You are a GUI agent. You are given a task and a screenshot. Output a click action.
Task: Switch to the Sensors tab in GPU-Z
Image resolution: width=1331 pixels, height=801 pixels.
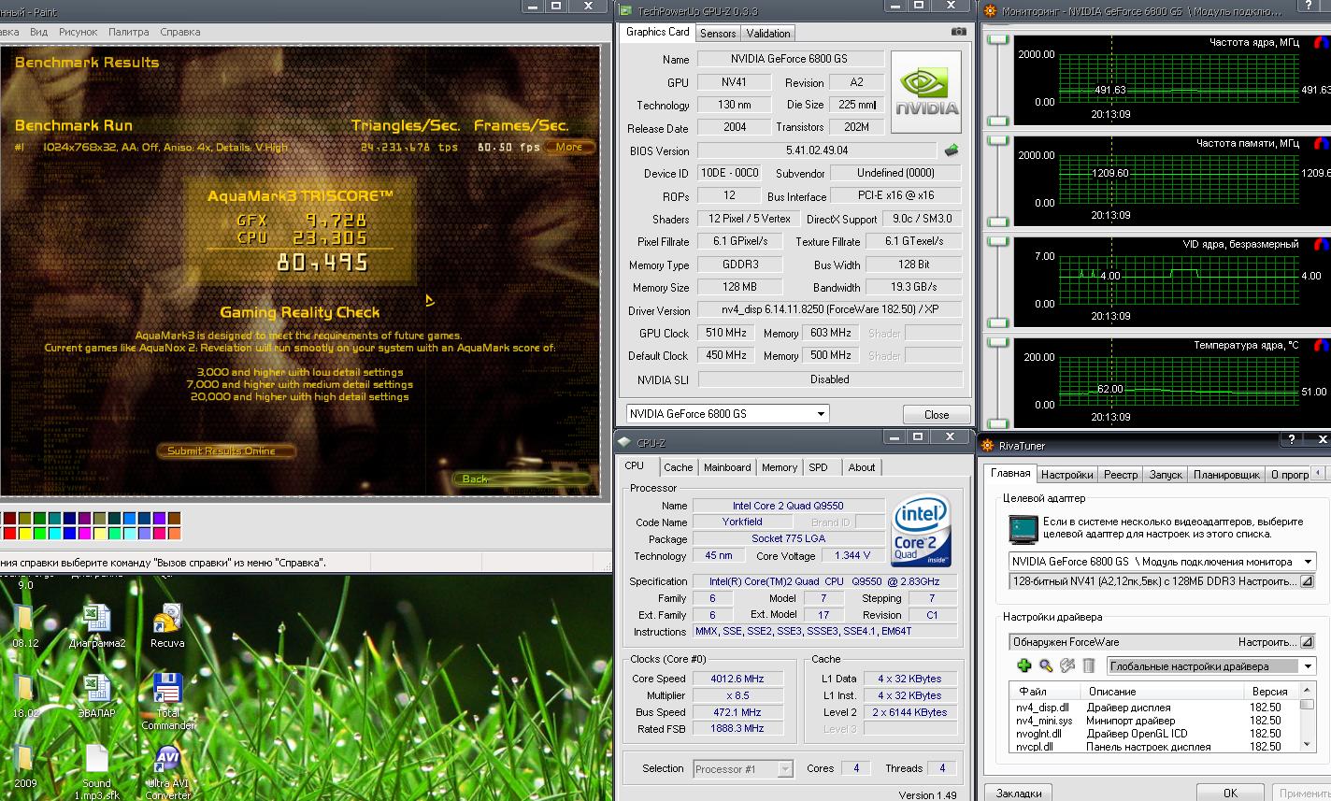[718, 34]
